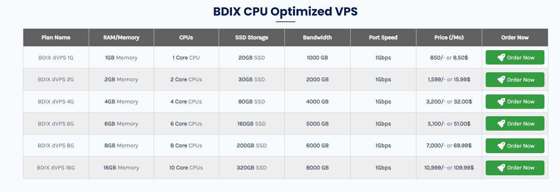Select the Bandwidth column header

click(x=318, y=38)
